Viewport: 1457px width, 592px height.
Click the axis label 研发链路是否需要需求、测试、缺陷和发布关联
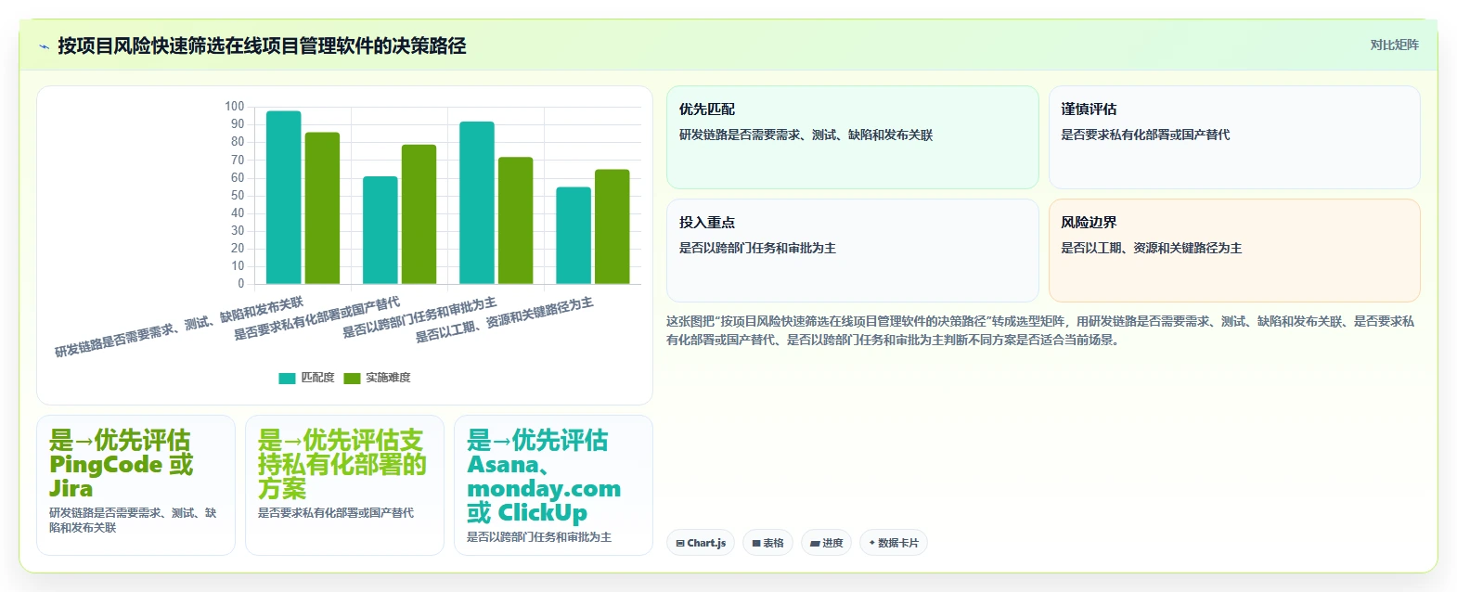pos(179,328)
